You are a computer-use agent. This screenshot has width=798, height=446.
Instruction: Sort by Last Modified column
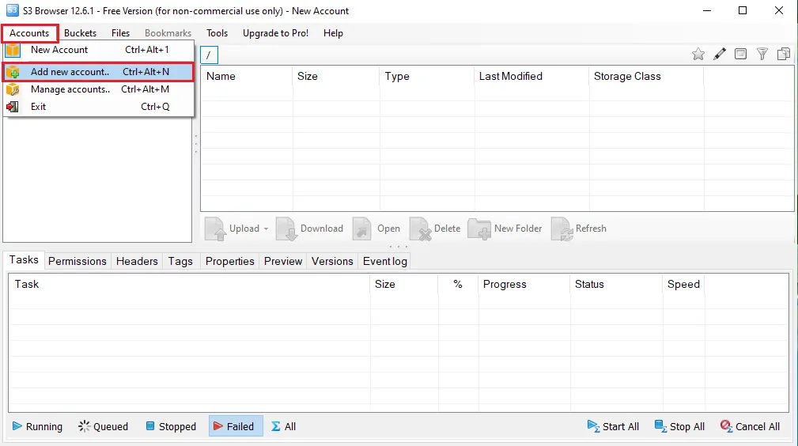[x=531, y=77]
